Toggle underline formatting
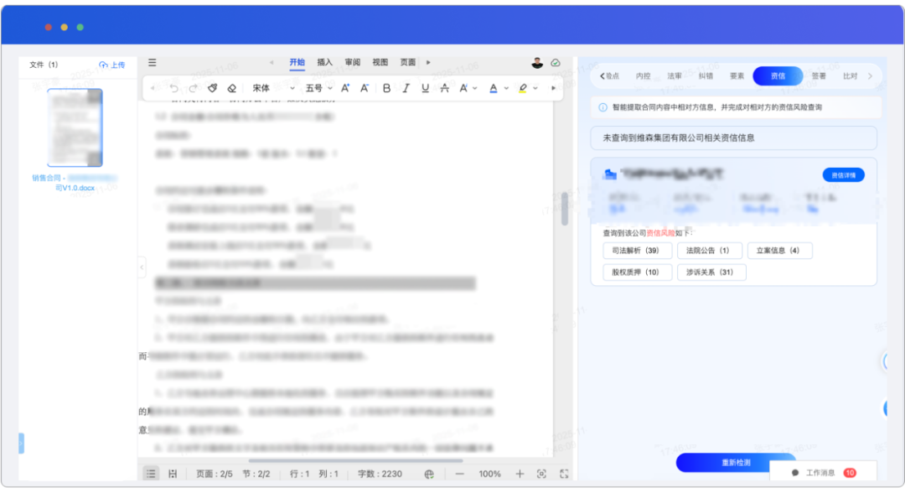Screen dimensions: 905x498 tap(426, 88)
